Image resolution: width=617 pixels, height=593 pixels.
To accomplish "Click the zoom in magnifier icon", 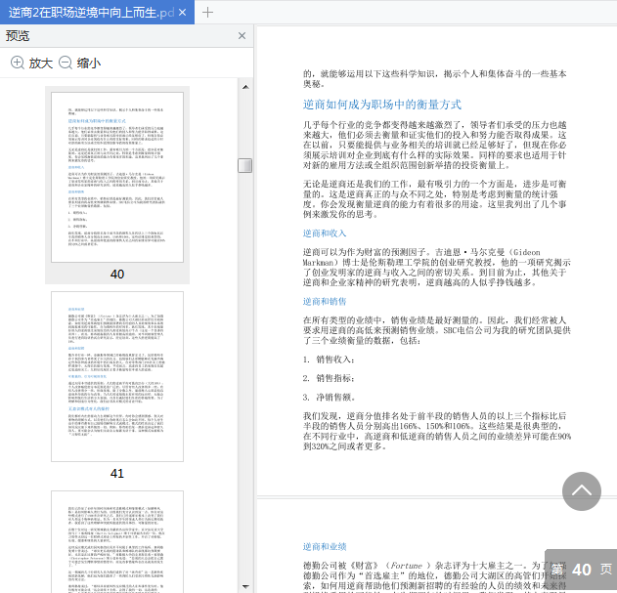I will pyautogui.click(x=18, y=63).
